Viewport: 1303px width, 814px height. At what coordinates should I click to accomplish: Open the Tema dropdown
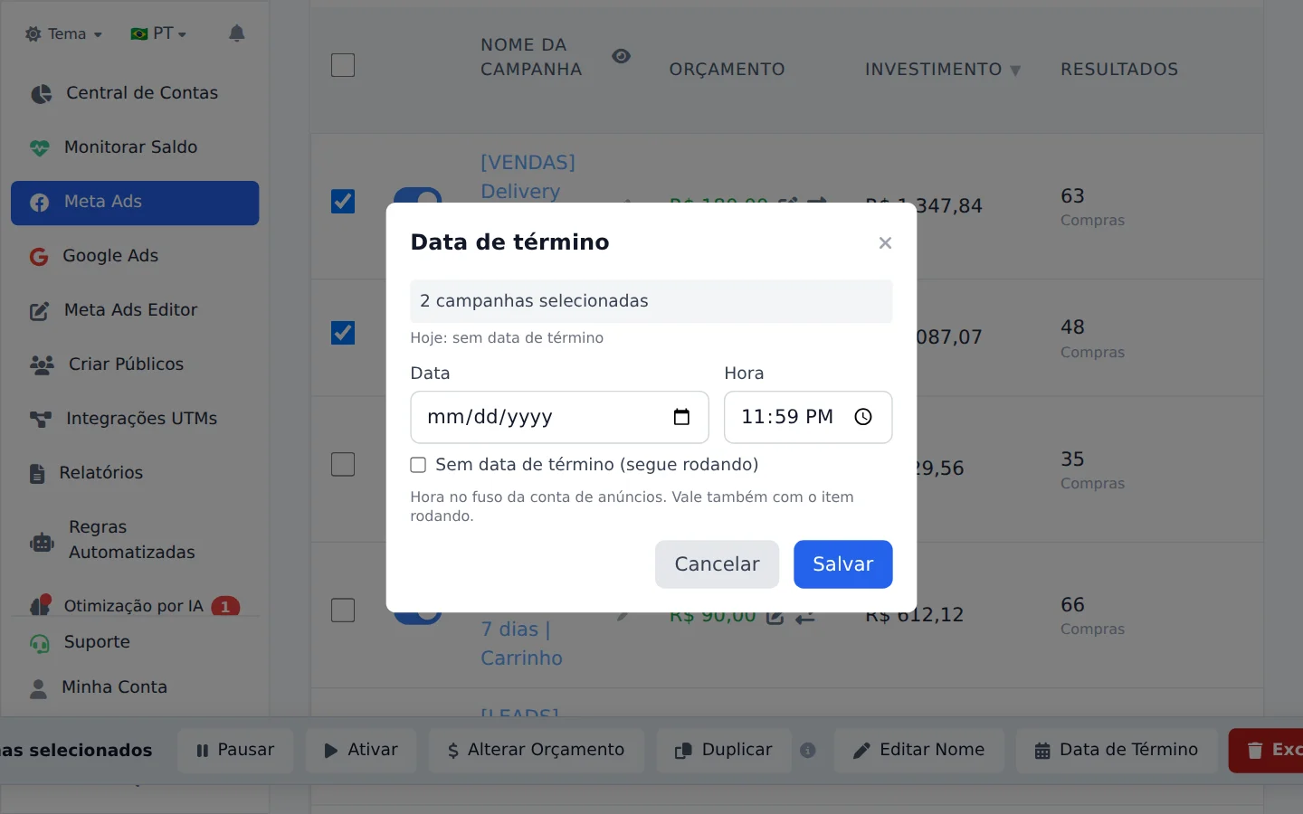(x=63, y=34)
